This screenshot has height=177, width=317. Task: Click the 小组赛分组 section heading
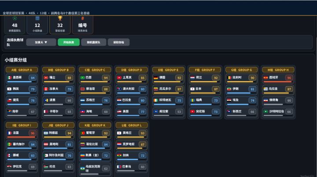(x=16, y=60)
